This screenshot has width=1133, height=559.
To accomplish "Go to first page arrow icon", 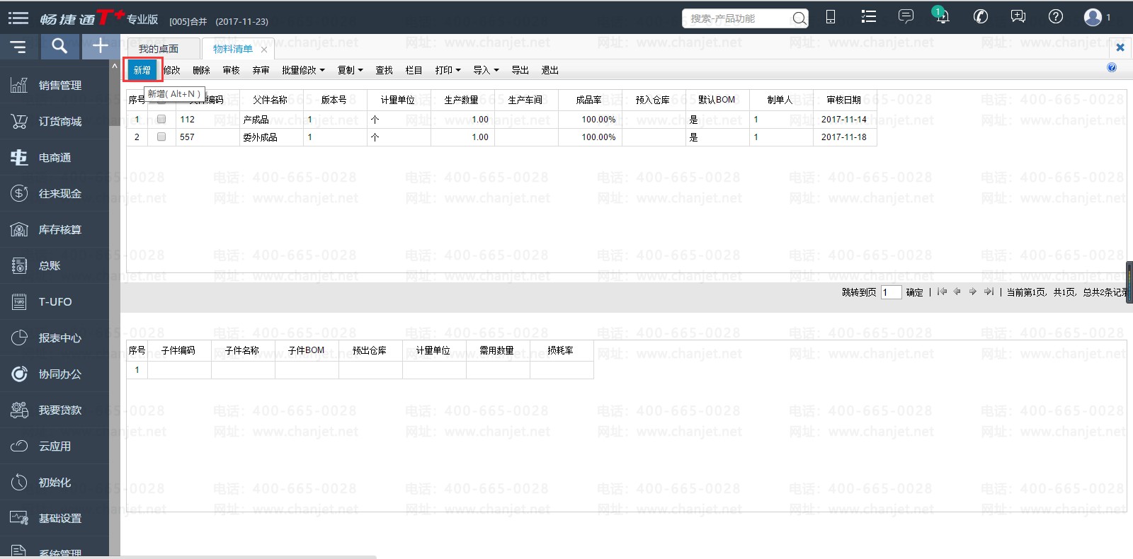I will [942, 292].
